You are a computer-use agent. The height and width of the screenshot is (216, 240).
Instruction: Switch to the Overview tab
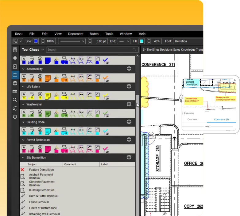point(192,120)
